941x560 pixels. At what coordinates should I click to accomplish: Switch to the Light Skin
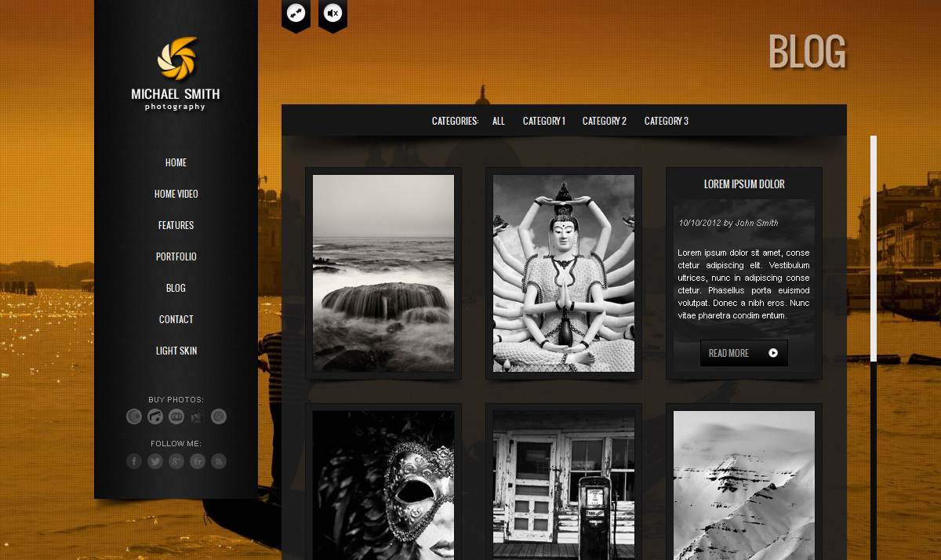point(176,351)
